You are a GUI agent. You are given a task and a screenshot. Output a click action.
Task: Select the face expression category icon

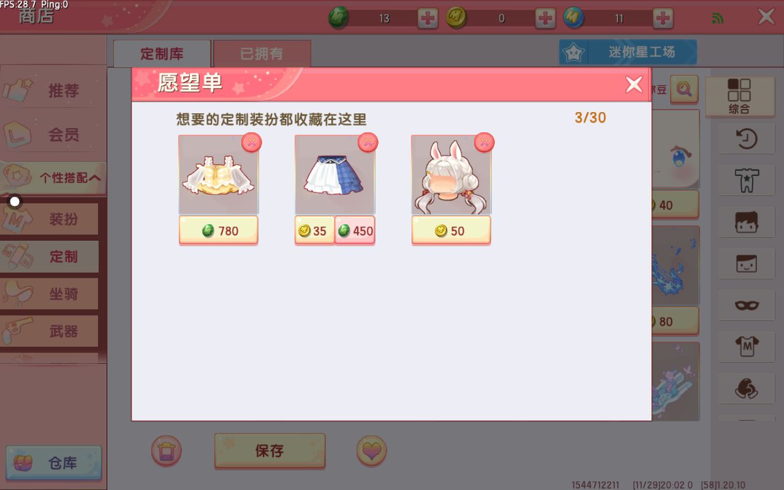coord(746,263)
